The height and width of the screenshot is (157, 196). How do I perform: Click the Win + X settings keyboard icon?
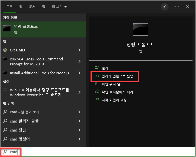[x=5, y=90]
